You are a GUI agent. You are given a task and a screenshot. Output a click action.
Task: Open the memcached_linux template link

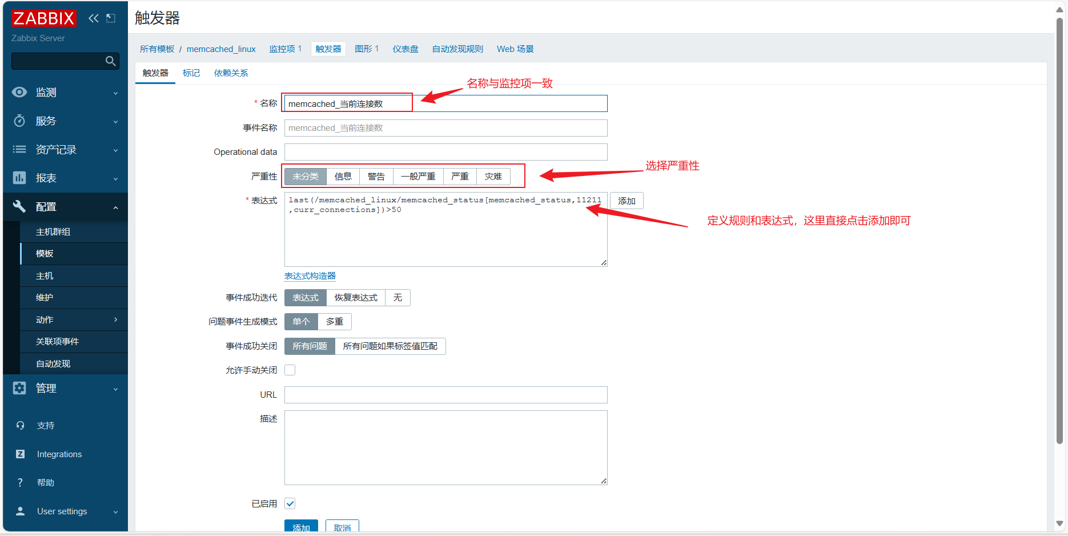221,49
